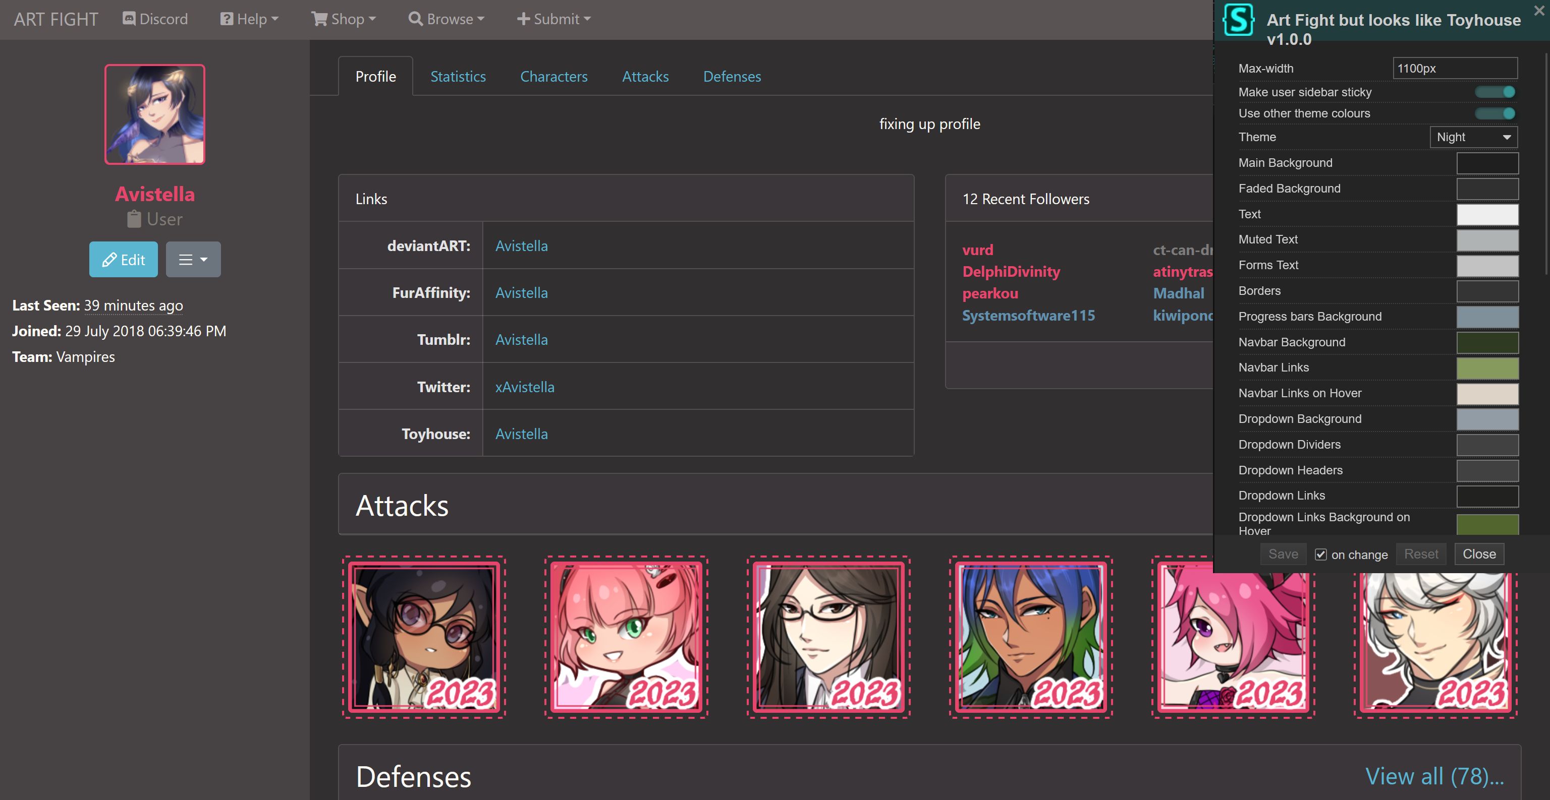This screenshot has width=1550, height=800.
Task: Click the Faded Background color swatch
Action: [1487, 189]
